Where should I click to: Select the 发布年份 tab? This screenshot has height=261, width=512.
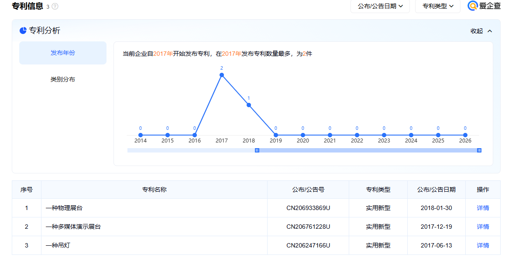[63, 53]
